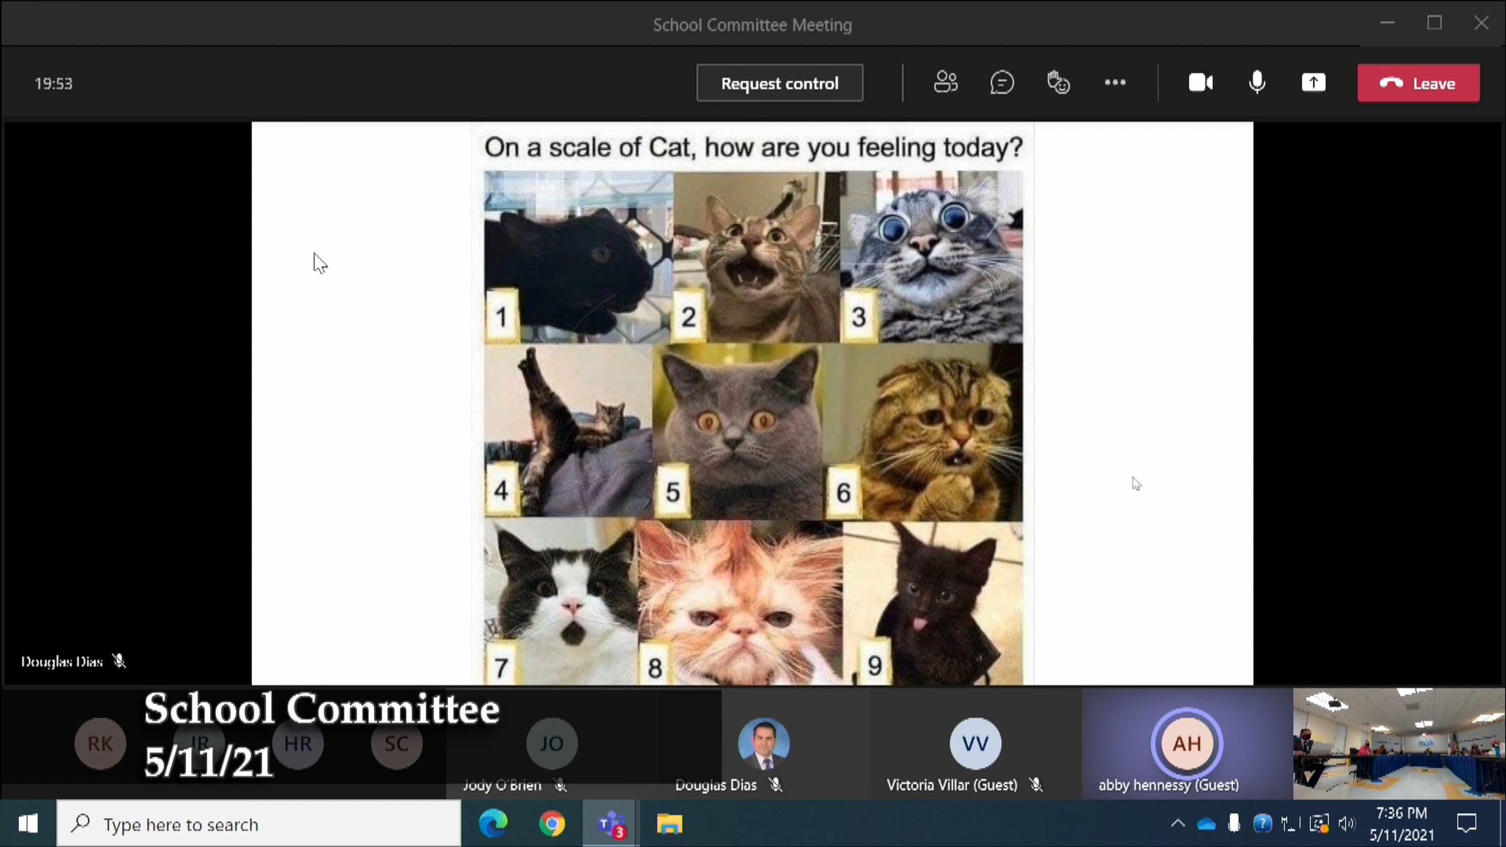This screenshot has width=1506, height=847.
Task: Click Douglas Dias's profile photo tile
Action: pos(764,743)
